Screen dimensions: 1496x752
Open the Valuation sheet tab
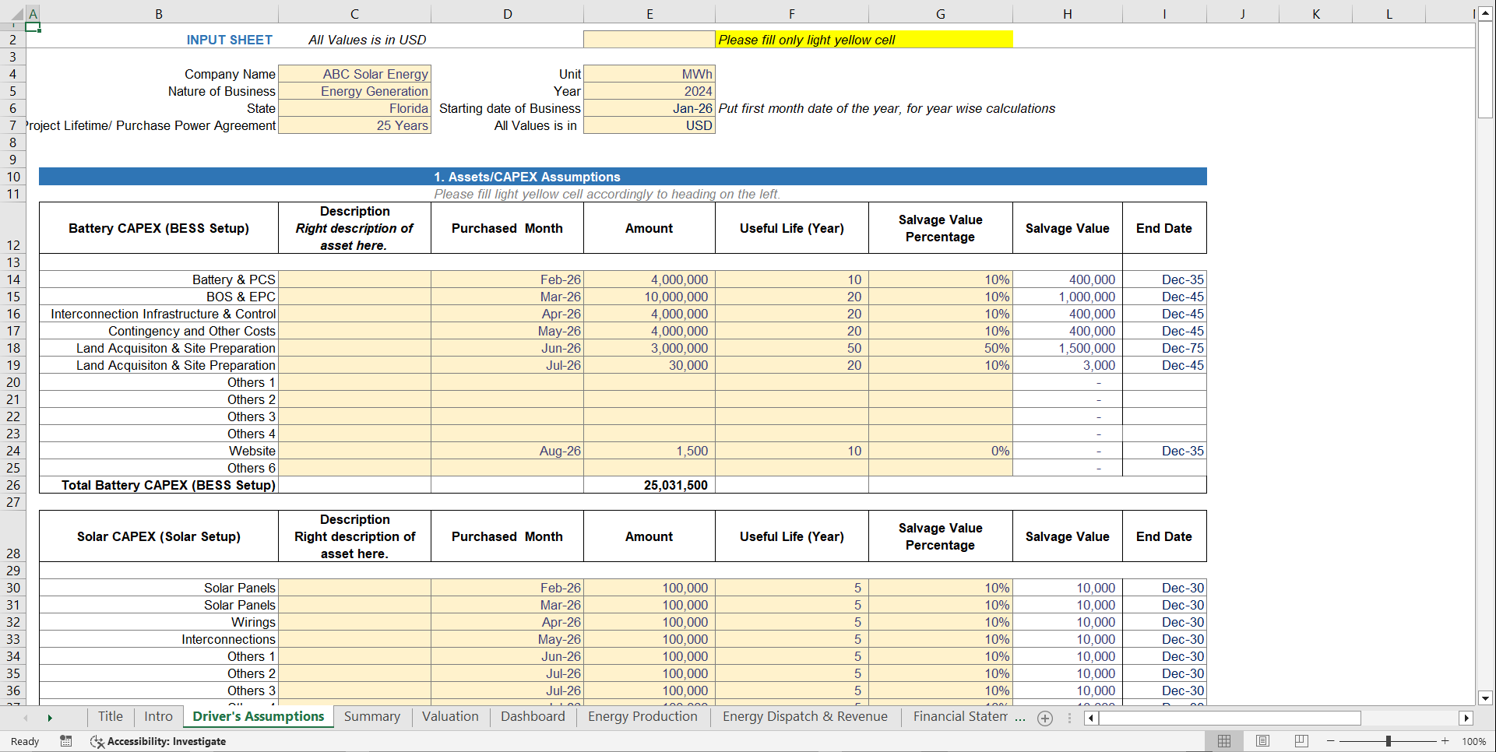click(x=450, y=716)
